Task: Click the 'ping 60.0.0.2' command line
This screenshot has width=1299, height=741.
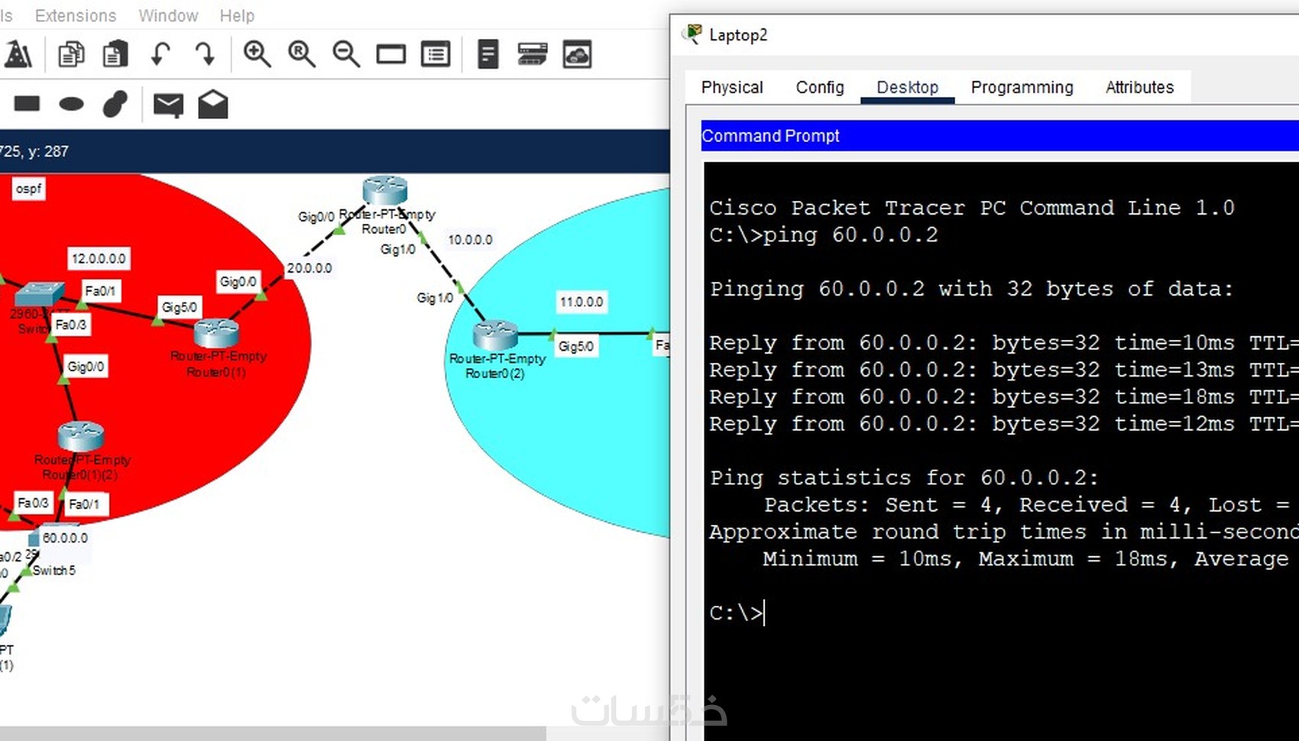Action: [824, 235]
